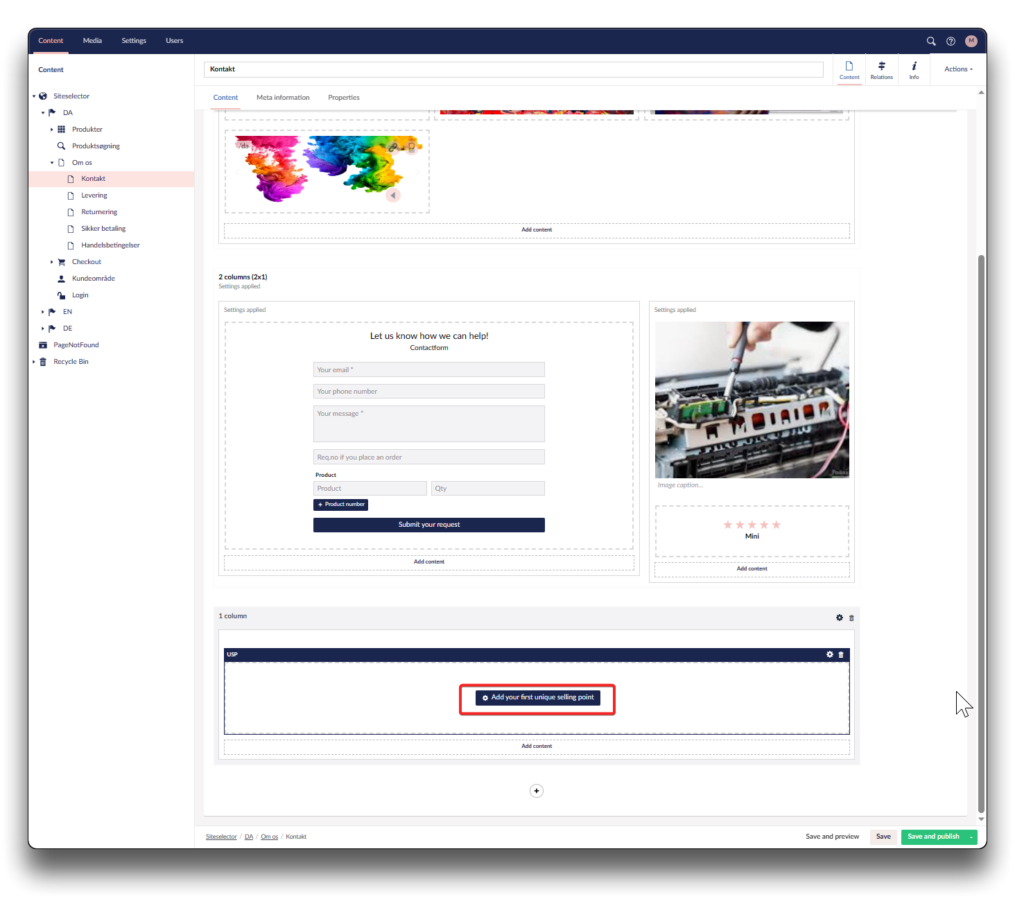Open the 1 column row settings gear
The image size is (1015, 899).
[x=840, y=618]
